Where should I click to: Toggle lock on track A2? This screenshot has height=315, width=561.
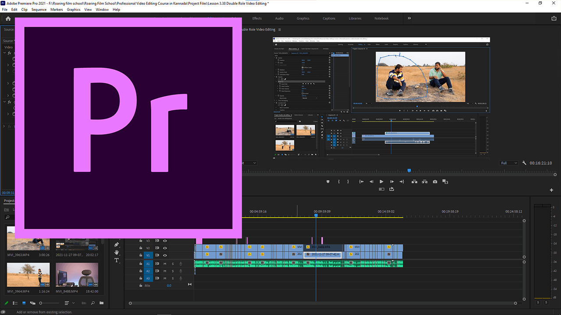click(x=141, y=271)
